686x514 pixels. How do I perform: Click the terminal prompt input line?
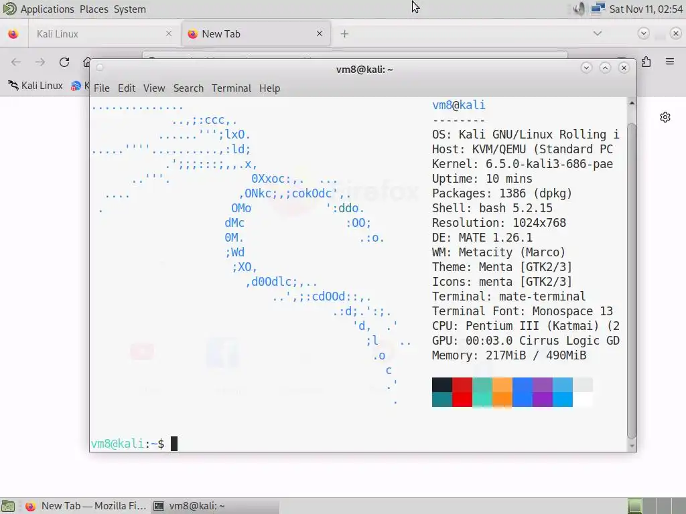358,444
